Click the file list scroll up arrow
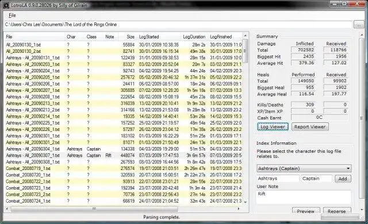Viewport: 368px width, 224px height. [245, 36]
